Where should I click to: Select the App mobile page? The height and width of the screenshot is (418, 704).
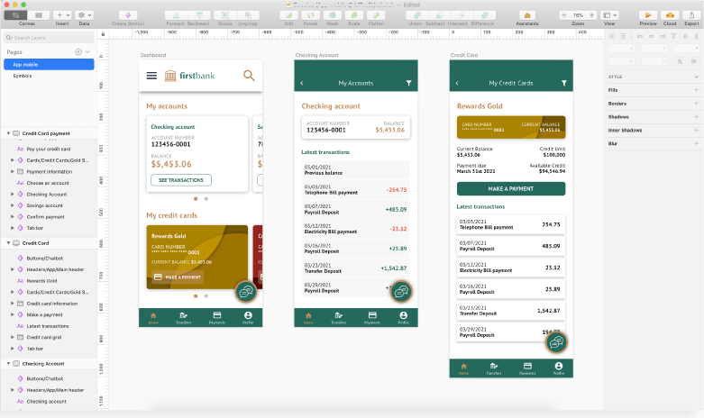[27, 64]
